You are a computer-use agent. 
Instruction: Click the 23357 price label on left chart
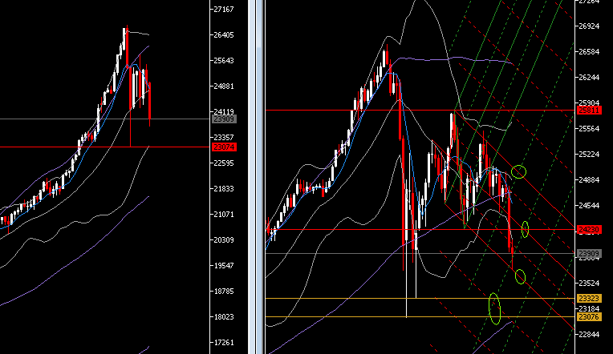223,138
